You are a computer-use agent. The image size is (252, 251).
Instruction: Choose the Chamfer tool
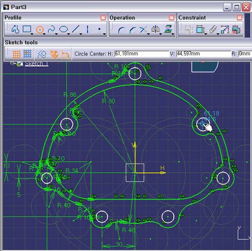coord(133,30)
